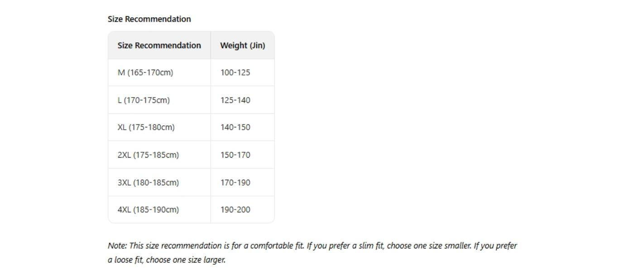Image resolution: width=633 pixels, height=271 pixels.
Task: Click the Size Recommendation column header
Action: (159, 45)
